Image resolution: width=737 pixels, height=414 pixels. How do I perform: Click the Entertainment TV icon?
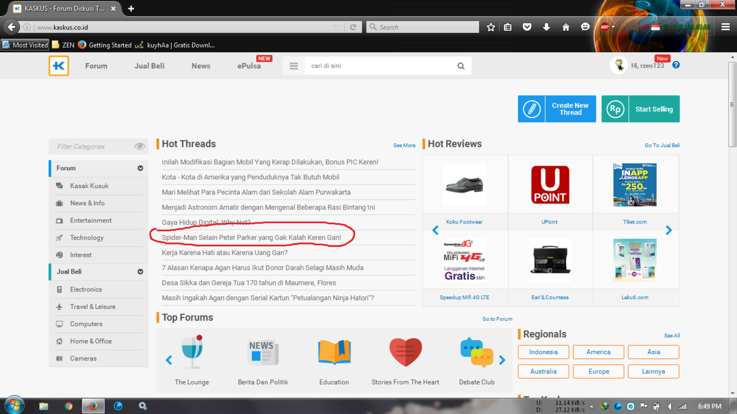click(59, 220)
